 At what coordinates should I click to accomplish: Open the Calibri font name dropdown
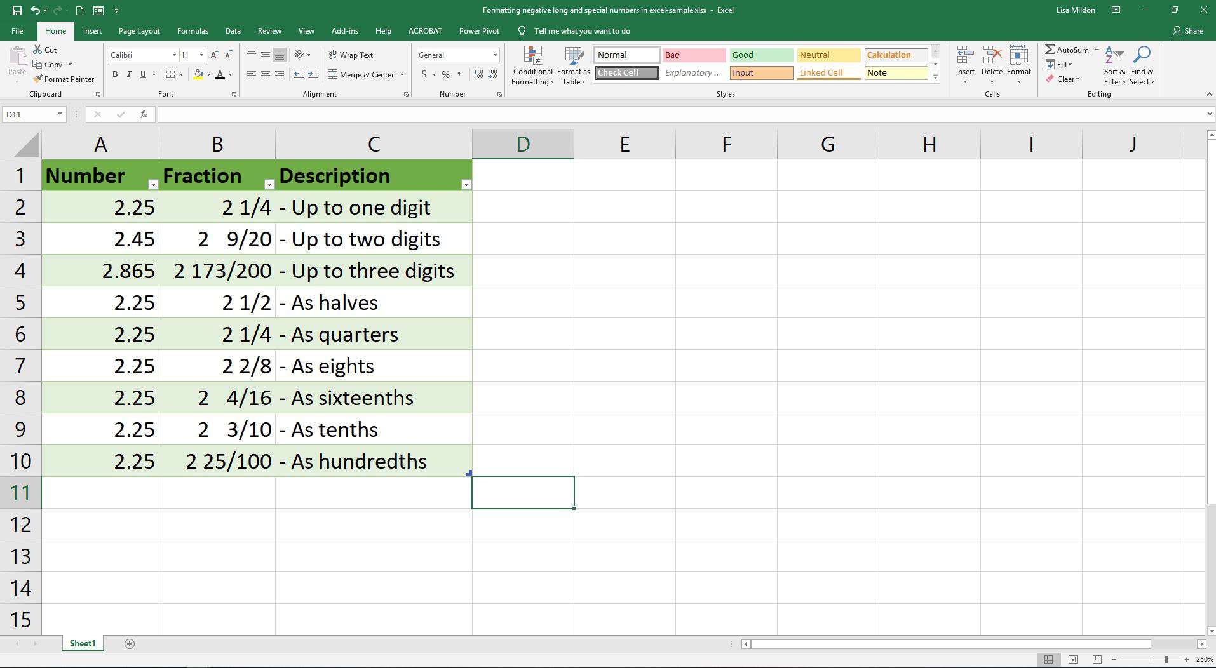point(174,55)
